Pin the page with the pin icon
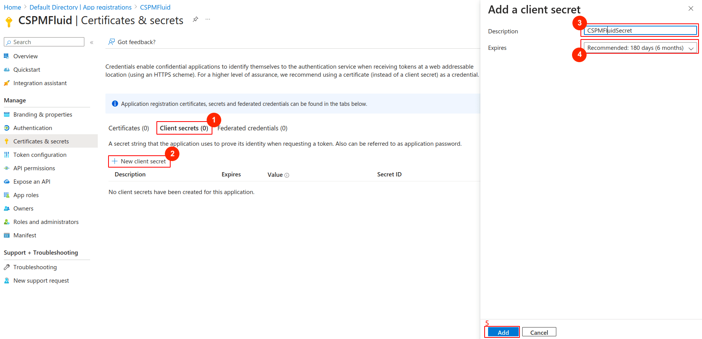The height and width of the screenshot is (339, 702). [x=196, y=19]
